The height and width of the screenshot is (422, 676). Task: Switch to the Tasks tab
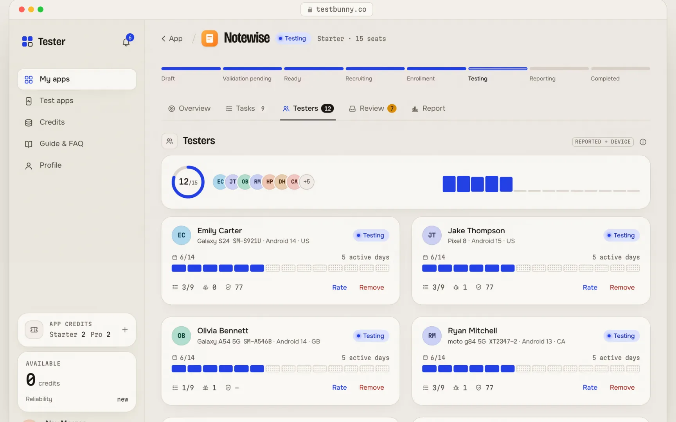(246, 109)
